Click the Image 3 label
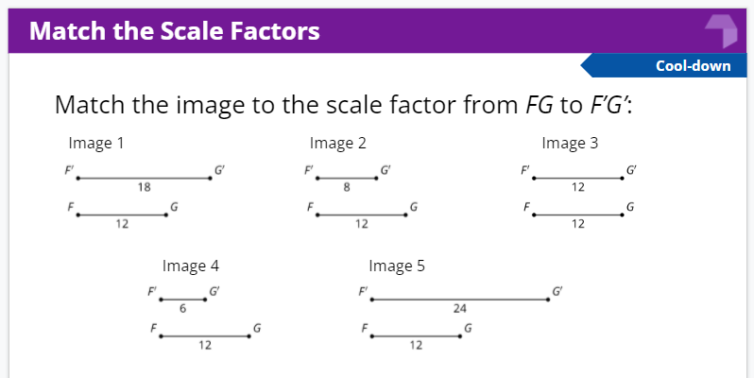This screenshot has height=378, width=754. [x=570, y=143]
